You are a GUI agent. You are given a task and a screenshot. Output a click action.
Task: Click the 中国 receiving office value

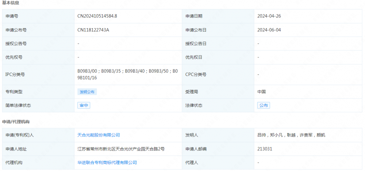[261, 92]
